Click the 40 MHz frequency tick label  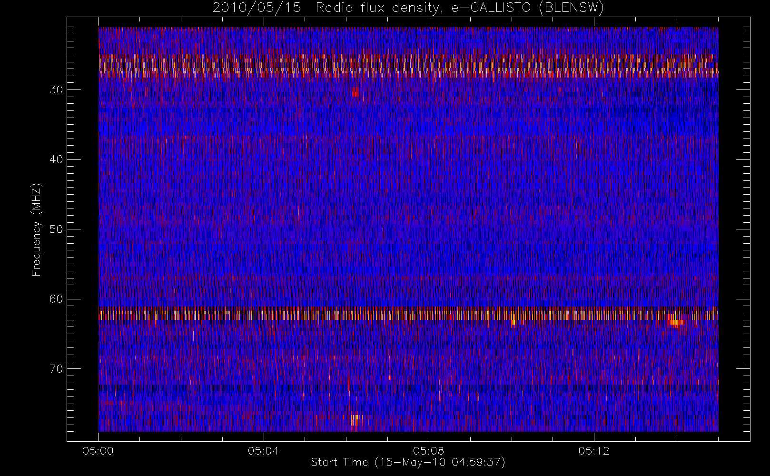click(x=56, y=159)
